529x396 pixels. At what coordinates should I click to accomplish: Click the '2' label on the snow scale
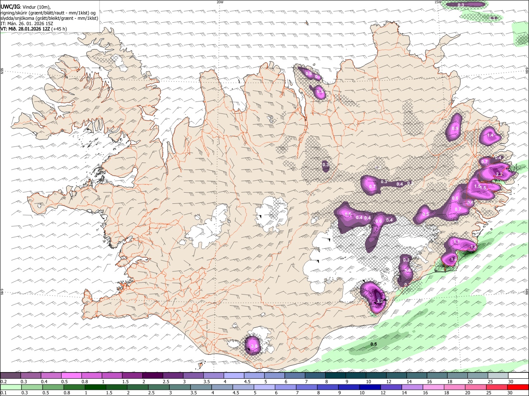(144, 382)
